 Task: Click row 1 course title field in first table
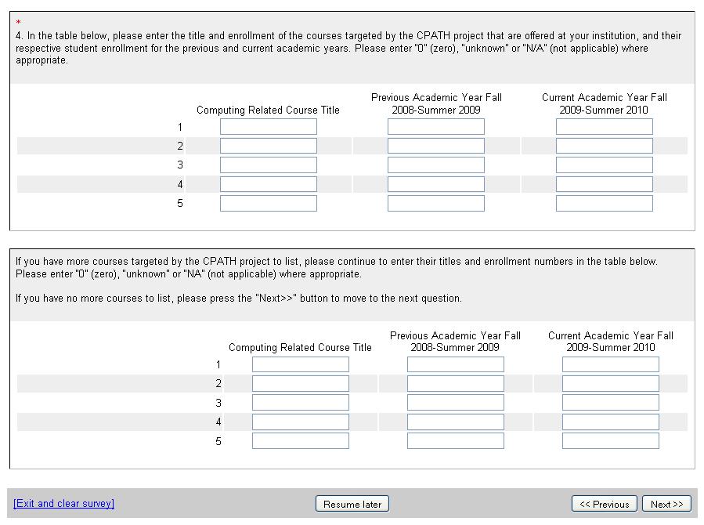coord(268,127)
